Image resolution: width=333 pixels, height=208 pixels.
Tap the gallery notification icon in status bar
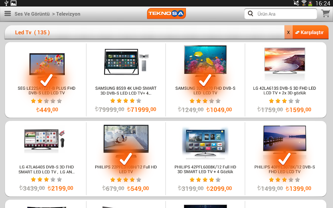[x=14, y=3]
